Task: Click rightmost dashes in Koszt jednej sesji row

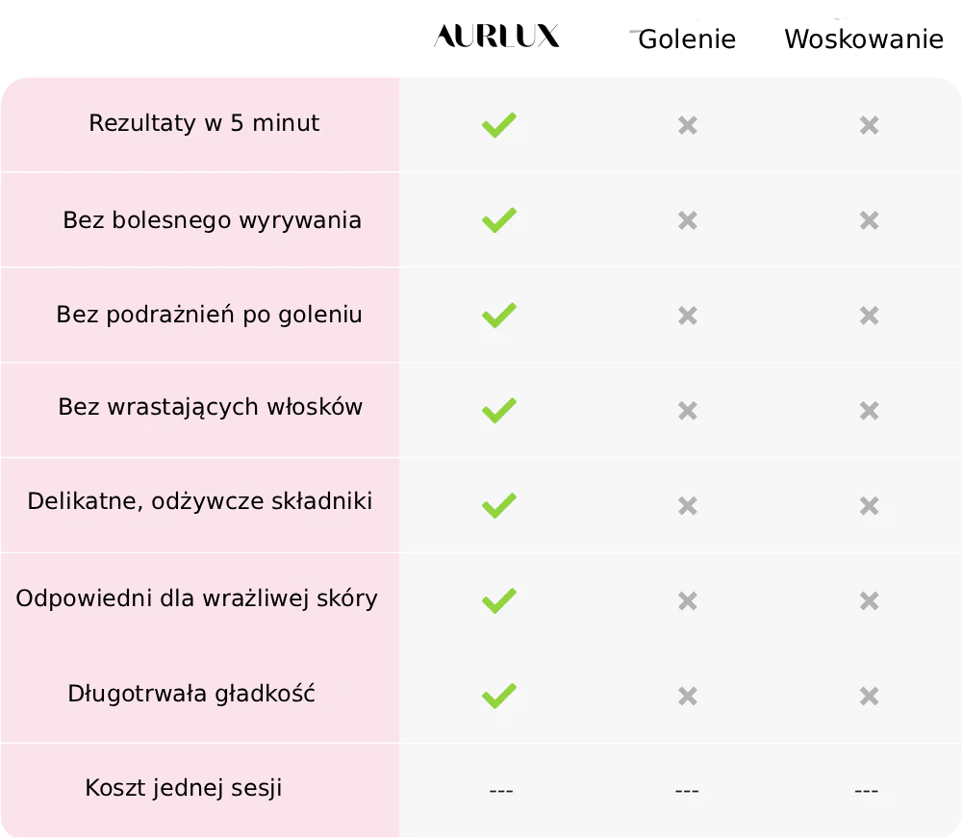Action: 866,791
